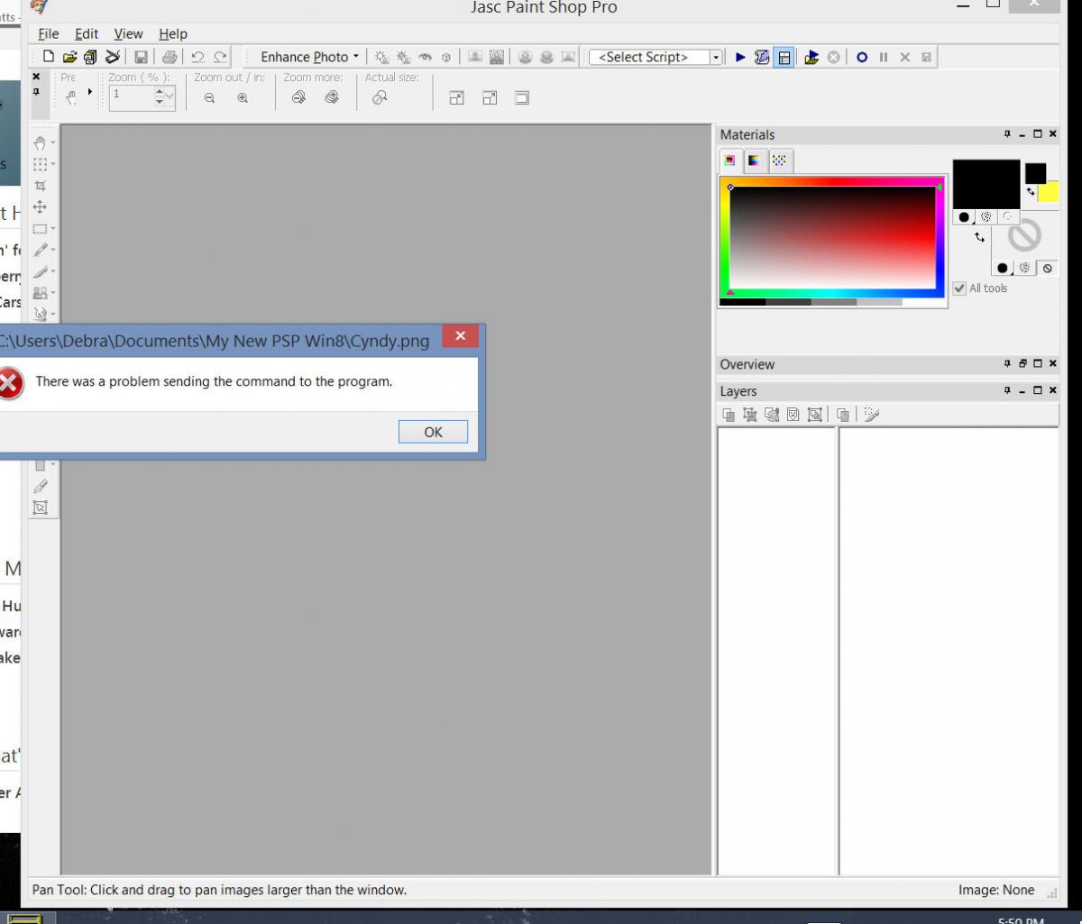Click the Cancel script recording X icon
1082x924 pixels.
coord(905,57)
